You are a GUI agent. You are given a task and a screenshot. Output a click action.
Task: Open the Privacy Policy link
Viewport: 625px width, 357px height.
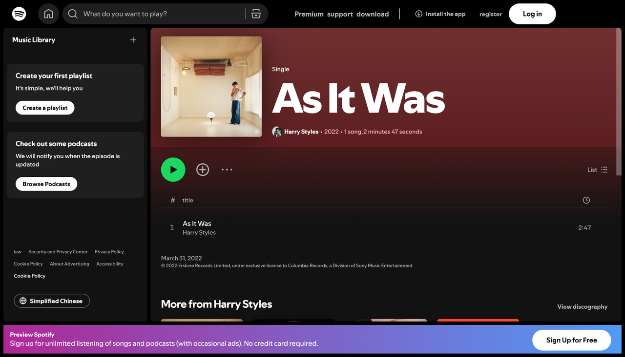coord(109,252)
